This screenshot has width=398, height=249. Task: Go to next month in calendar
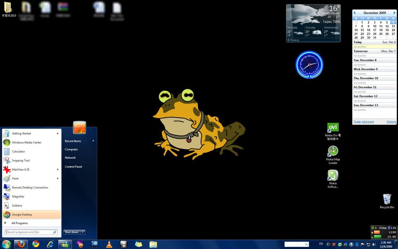pyautogui.click(x=394, y=13)
